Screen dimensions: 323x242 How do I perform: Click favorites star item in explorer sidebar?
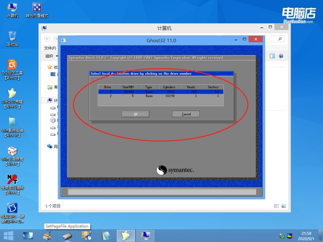[x=52, y=67]
